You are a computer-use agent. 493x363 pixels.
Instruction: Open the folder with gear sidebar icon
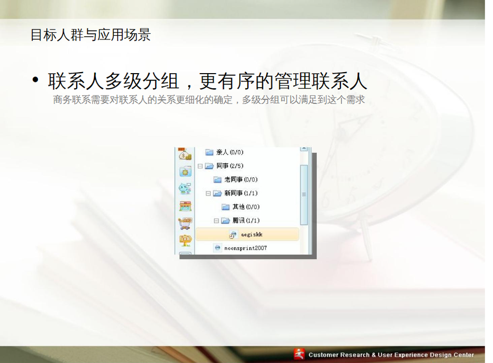click(x=185, y=171)
